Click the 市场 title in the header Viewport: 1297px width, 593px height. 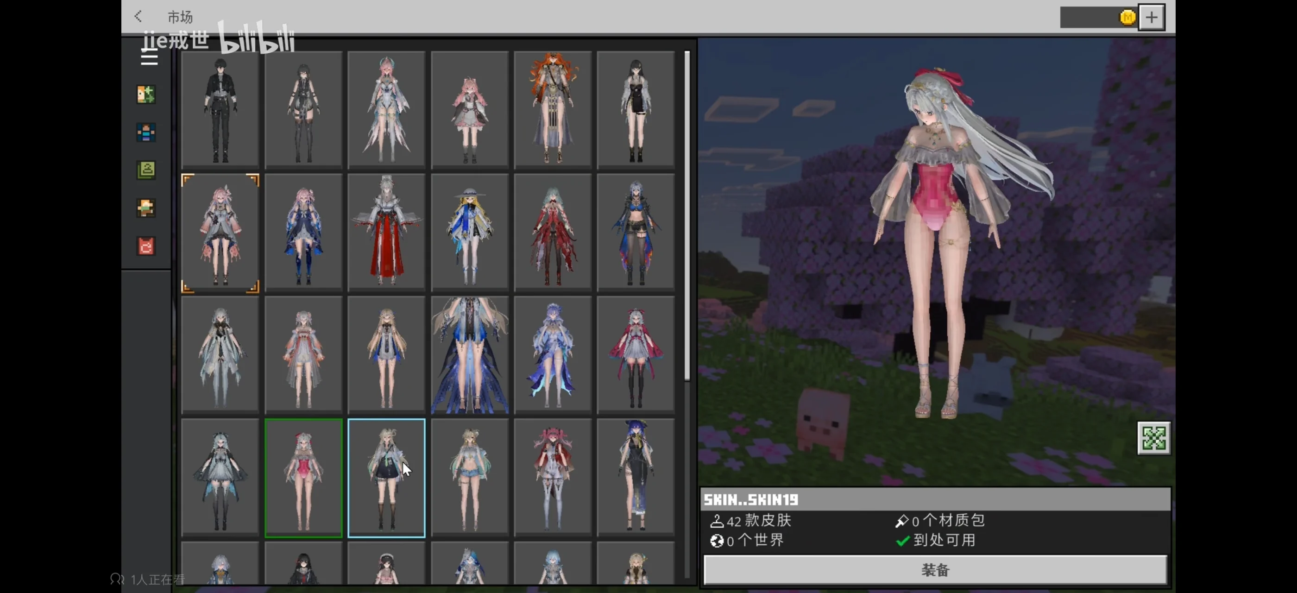tap(180, 17)
